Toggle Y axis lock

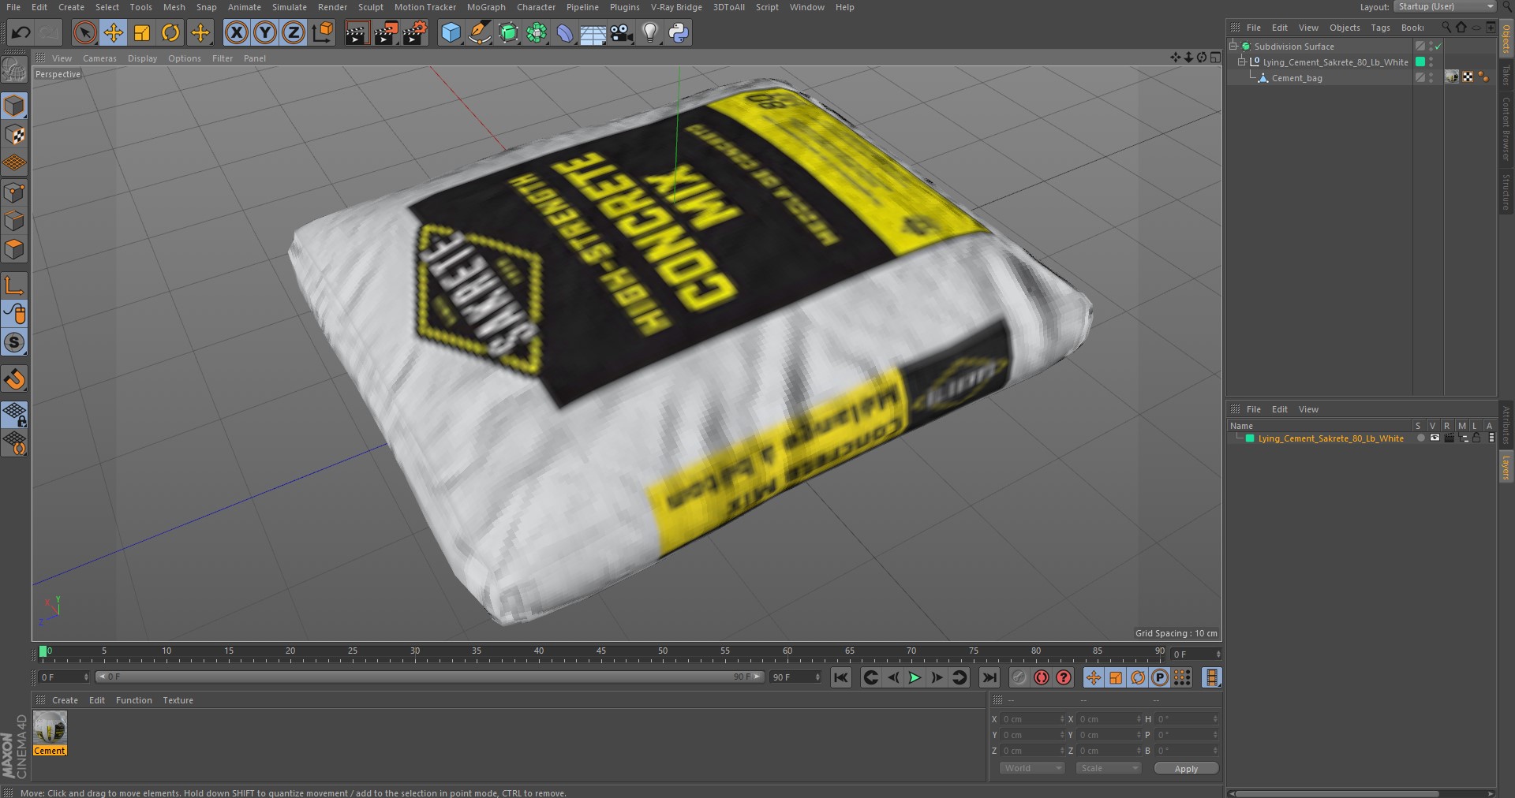pyautogui.click(x=265, y=32)
